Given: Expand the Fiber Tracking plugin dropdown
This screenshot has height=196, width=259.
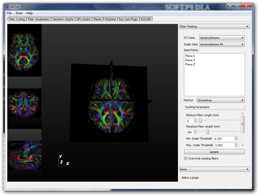Looking at the screenshot, I should tap(214, 26).
